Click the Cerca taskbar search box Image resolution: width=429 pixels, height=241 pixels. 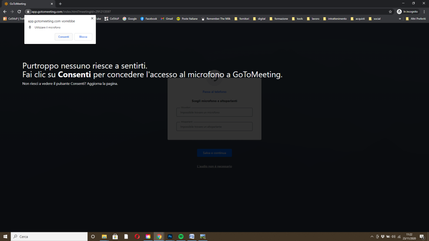49,236
